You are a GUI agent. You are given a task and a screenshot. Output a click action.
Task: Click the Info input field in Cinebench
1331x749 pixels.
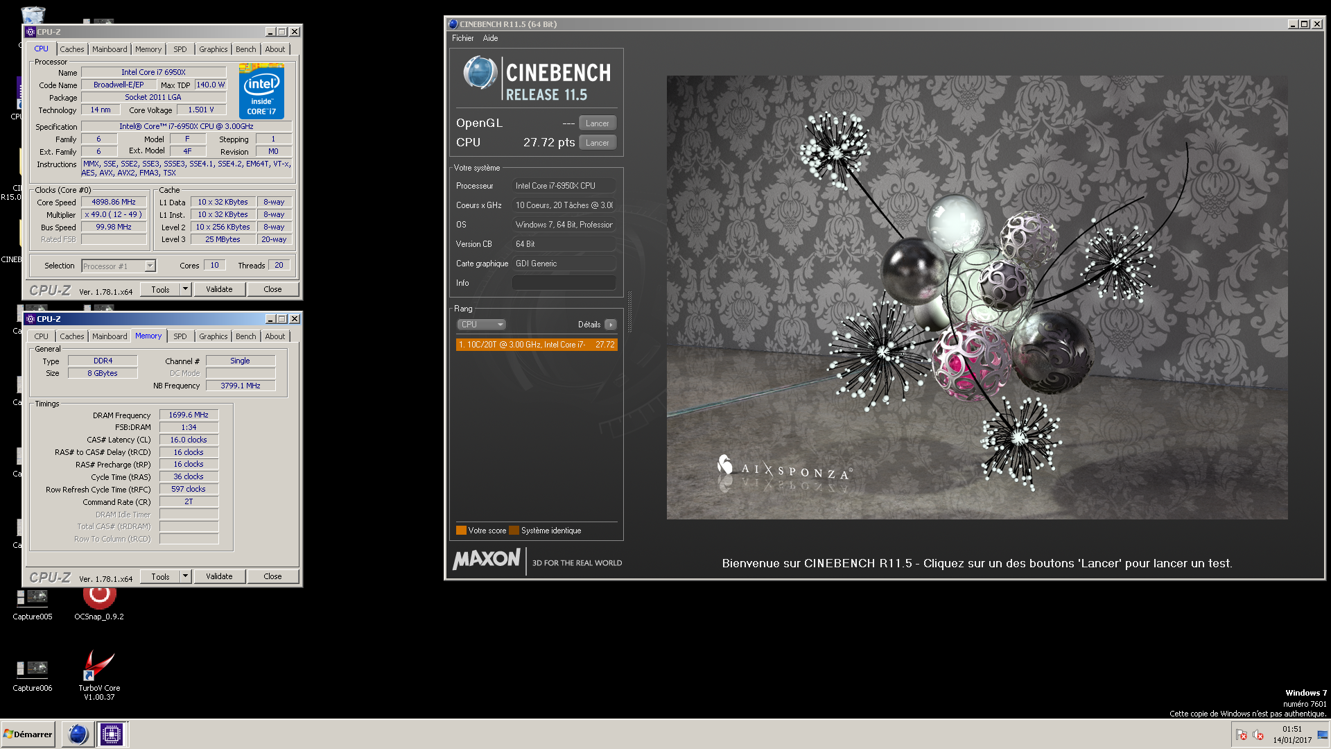(564, 283)
